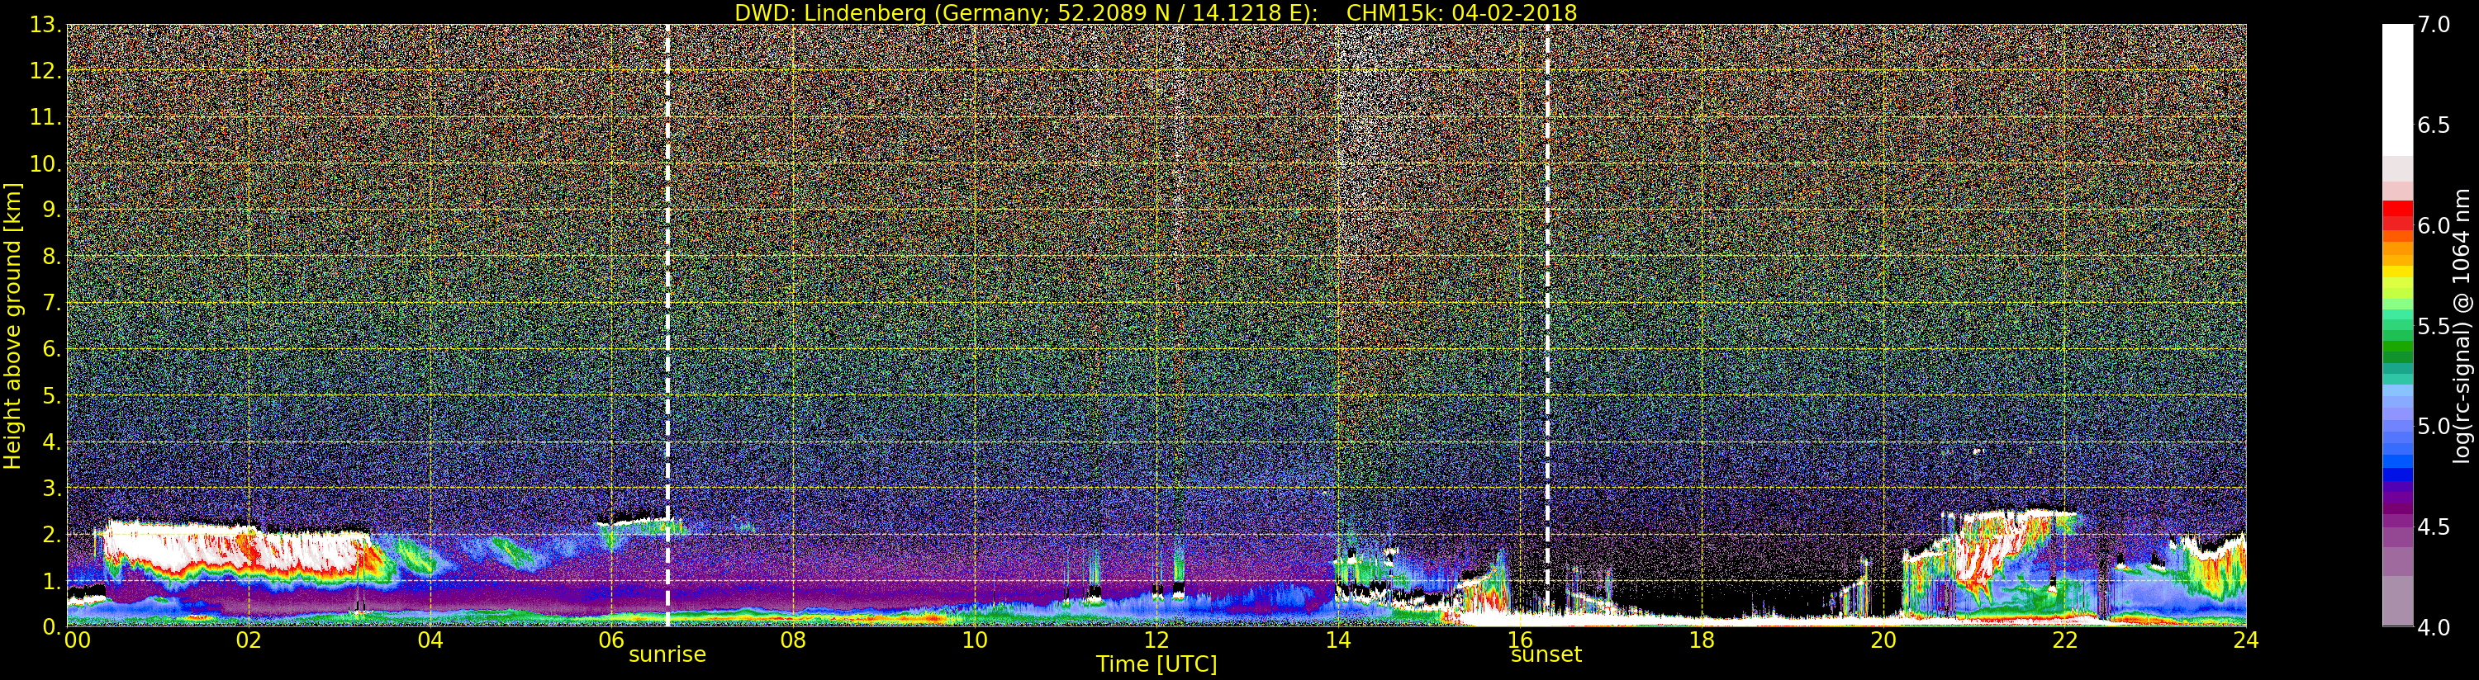Click the '04' time tick label
Screen dimensions: 2479x680
coord(430,640)
